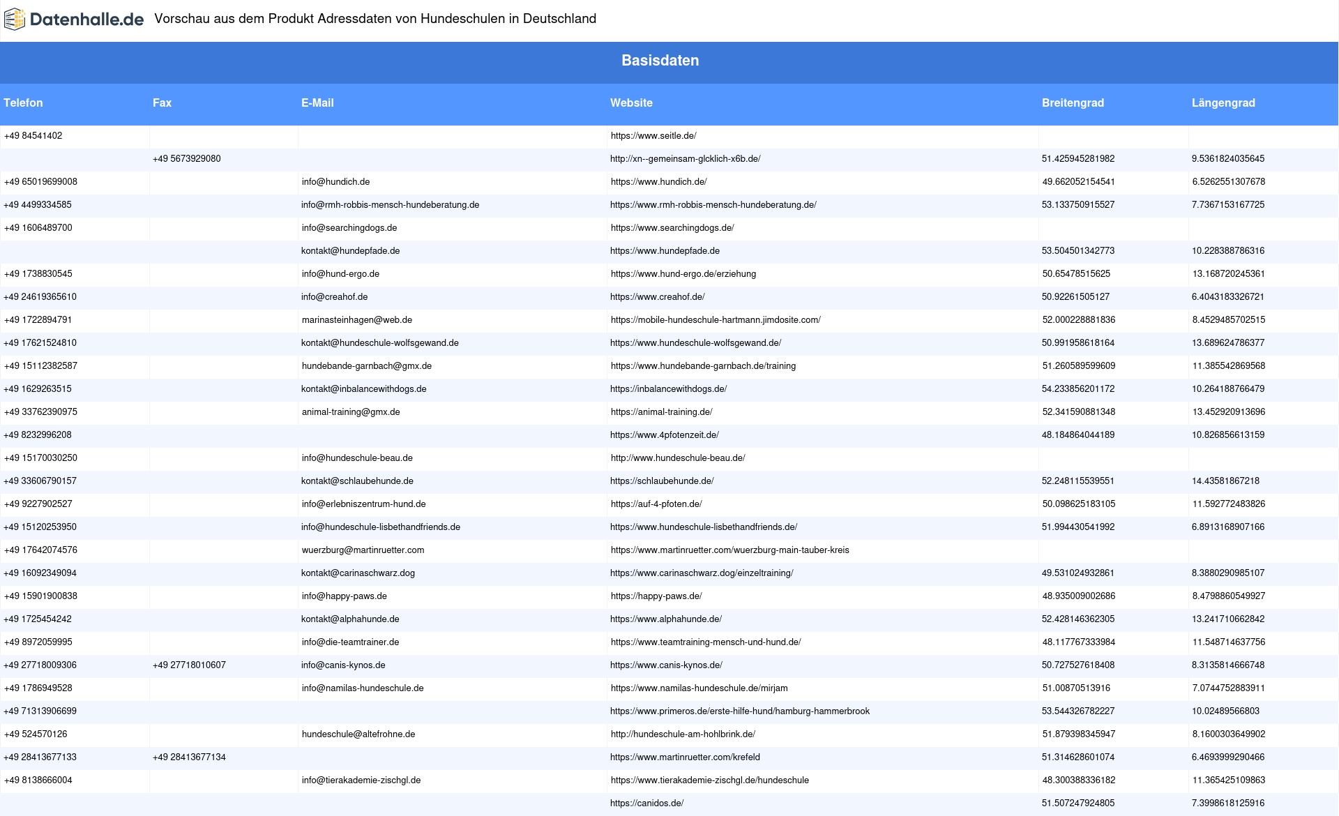Click the teamtraining-mensch-und-hund.de website cell
The width and height of the screenshot is (1339, 816).
click(x=706, y=642)
